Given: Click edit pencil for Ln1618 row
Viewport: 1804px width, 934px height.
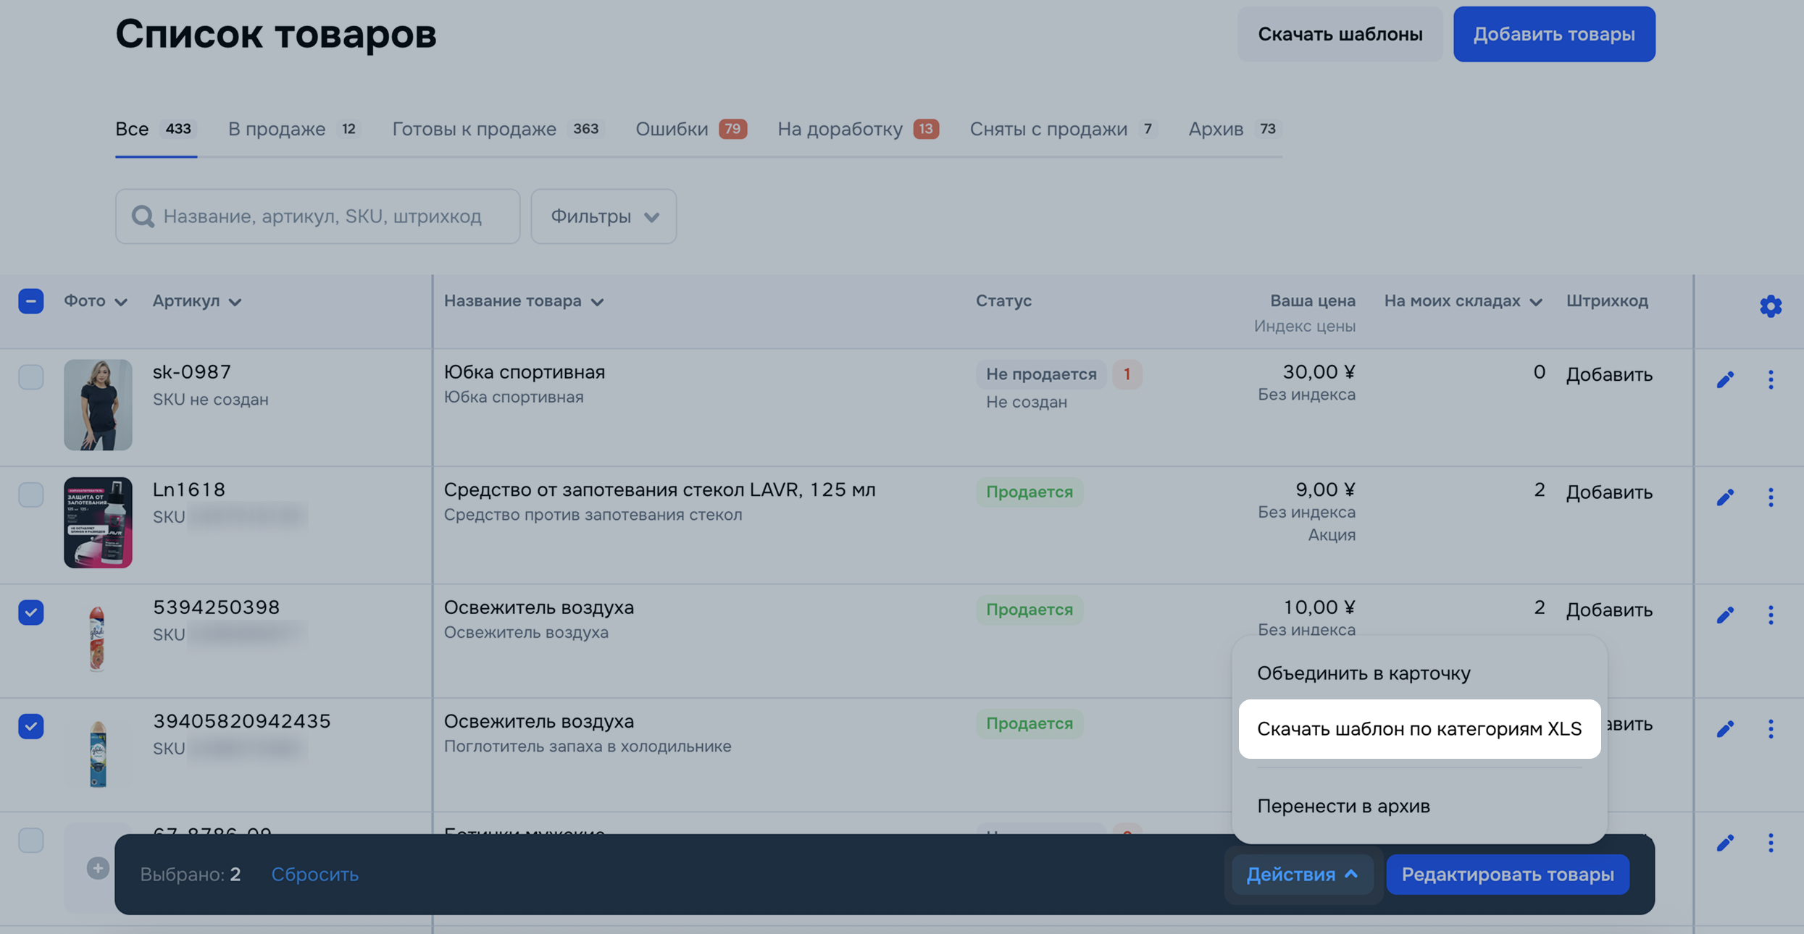Looking at the screenshot, I should click(1725, 497).
